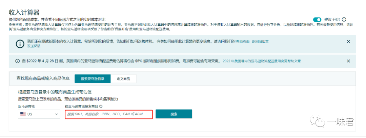Open the 亚马逊商城 US marketplace dropdown
This screenshot has width=366, height=138.
click(x=39, y=114)
